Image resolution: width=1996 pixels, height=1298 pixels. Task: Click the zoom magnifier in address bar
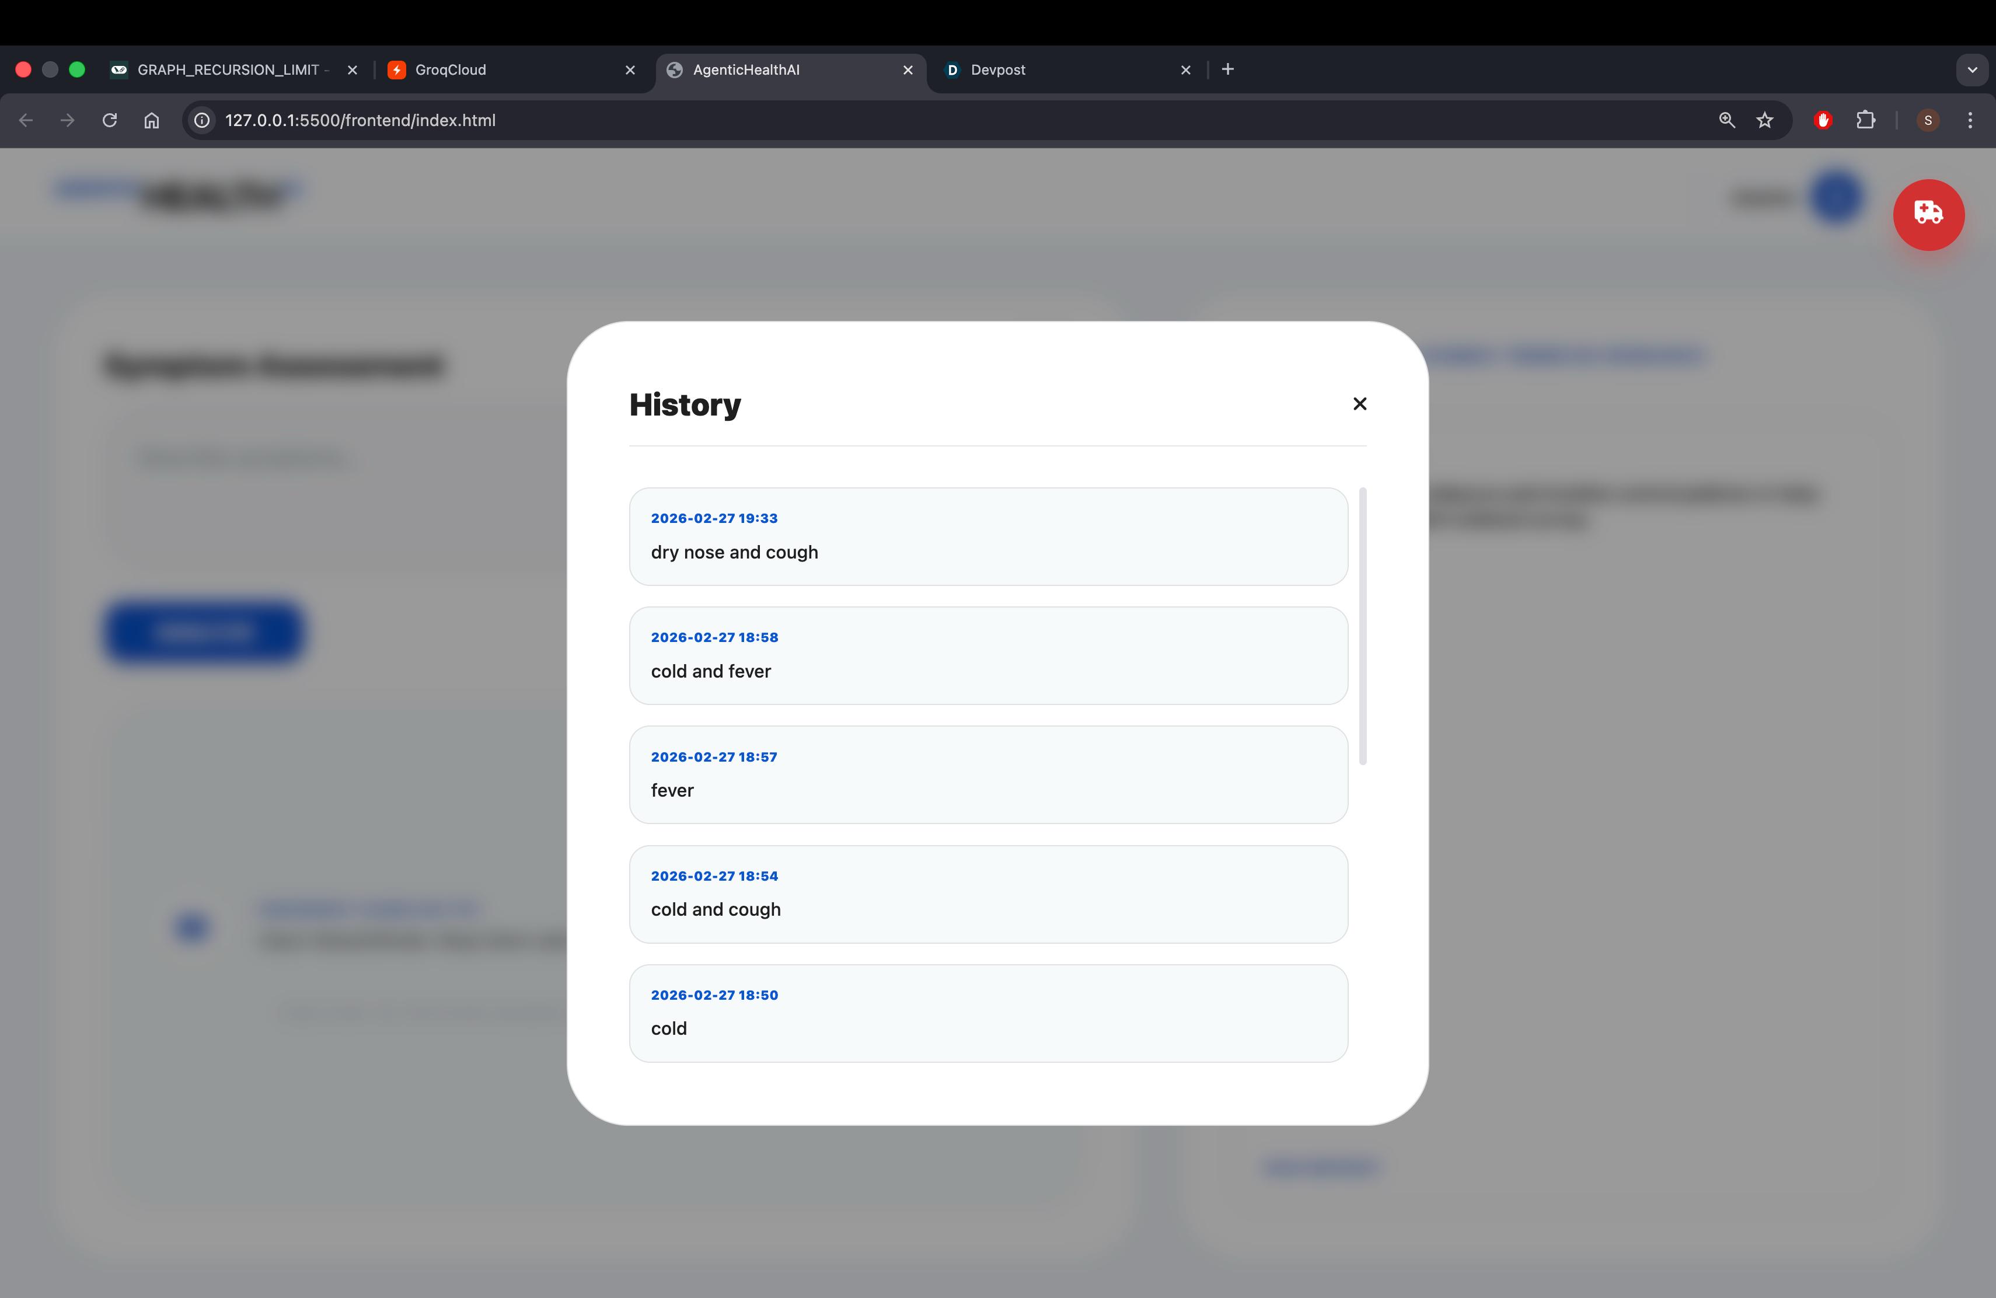tap(1726, 120)
